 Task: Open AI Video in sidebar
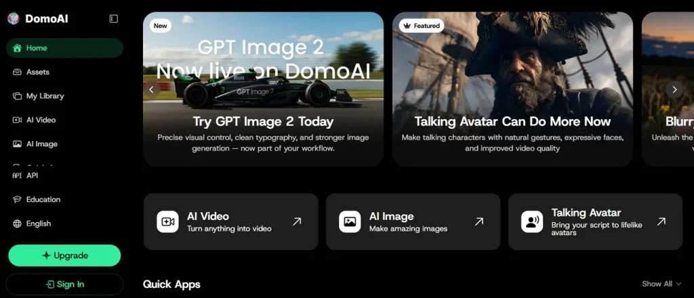coord(64,120)
